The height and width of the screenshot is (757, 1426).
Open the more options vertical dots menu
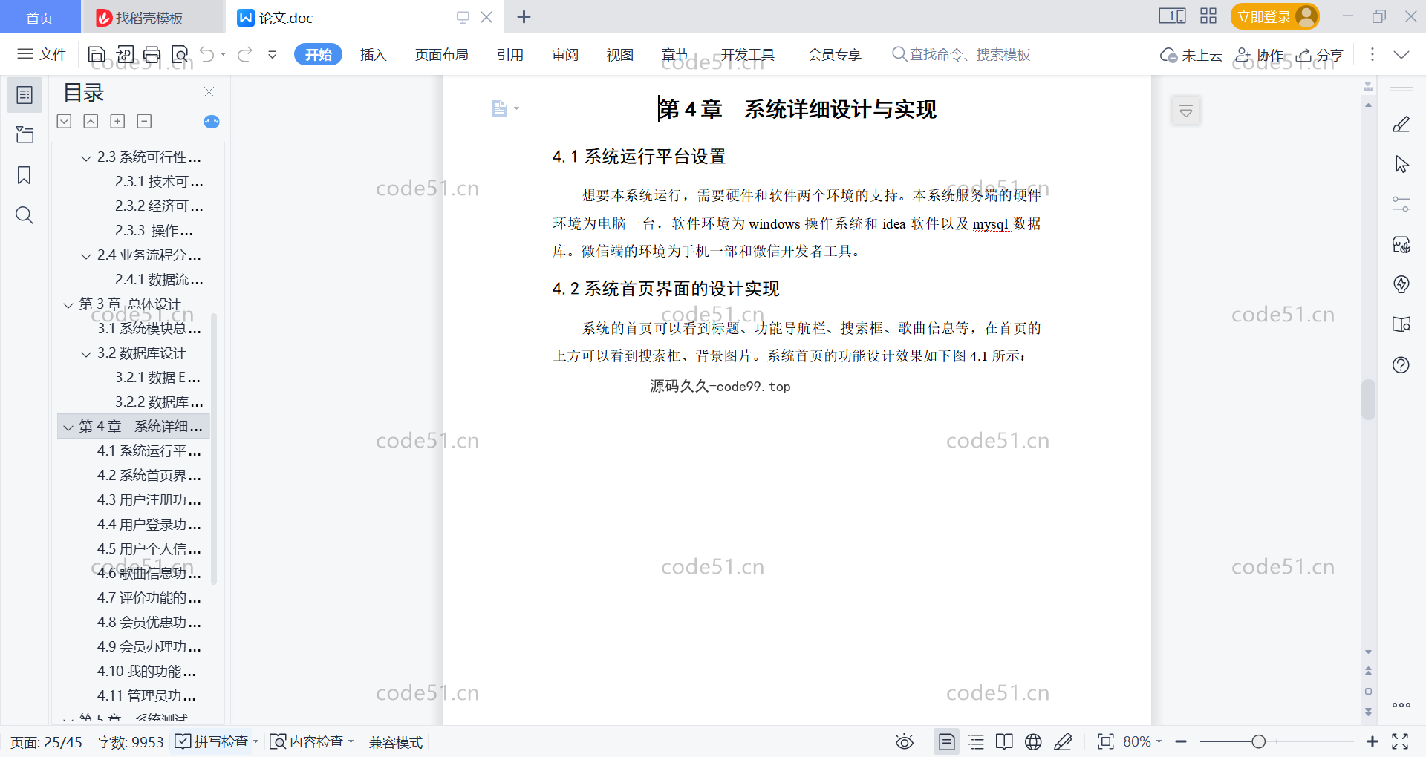coord(1372,54)
